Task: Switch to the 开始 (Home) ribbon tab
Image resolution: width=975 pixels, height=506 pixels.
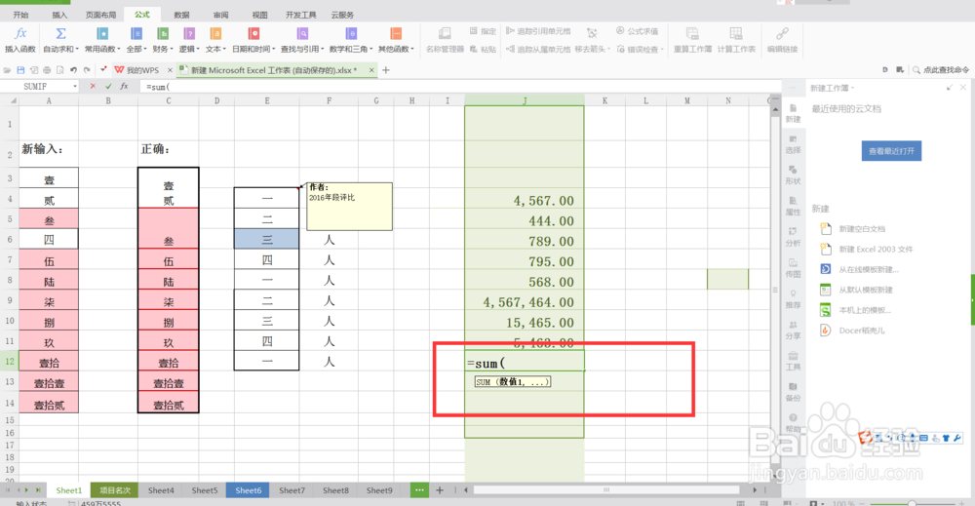Action: pyautogui.click(x=20, y=15)
